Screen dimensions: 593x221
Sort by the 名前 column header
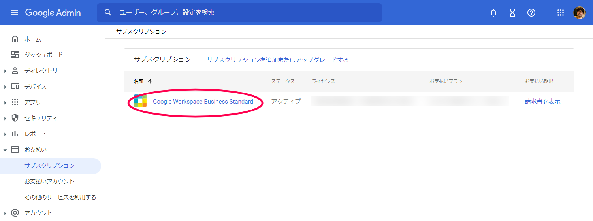(139, 81)
